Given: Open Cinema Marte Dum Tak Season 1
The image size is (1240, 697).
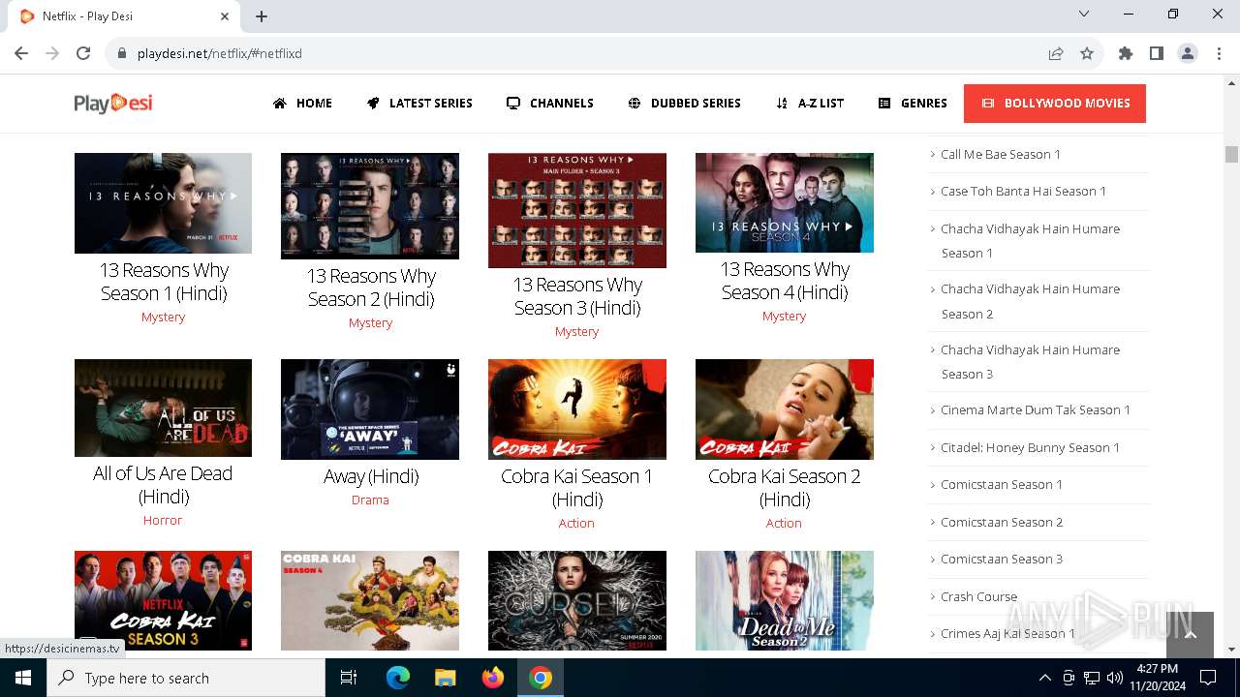Looking at the screenshot, I should point(1036,409).
